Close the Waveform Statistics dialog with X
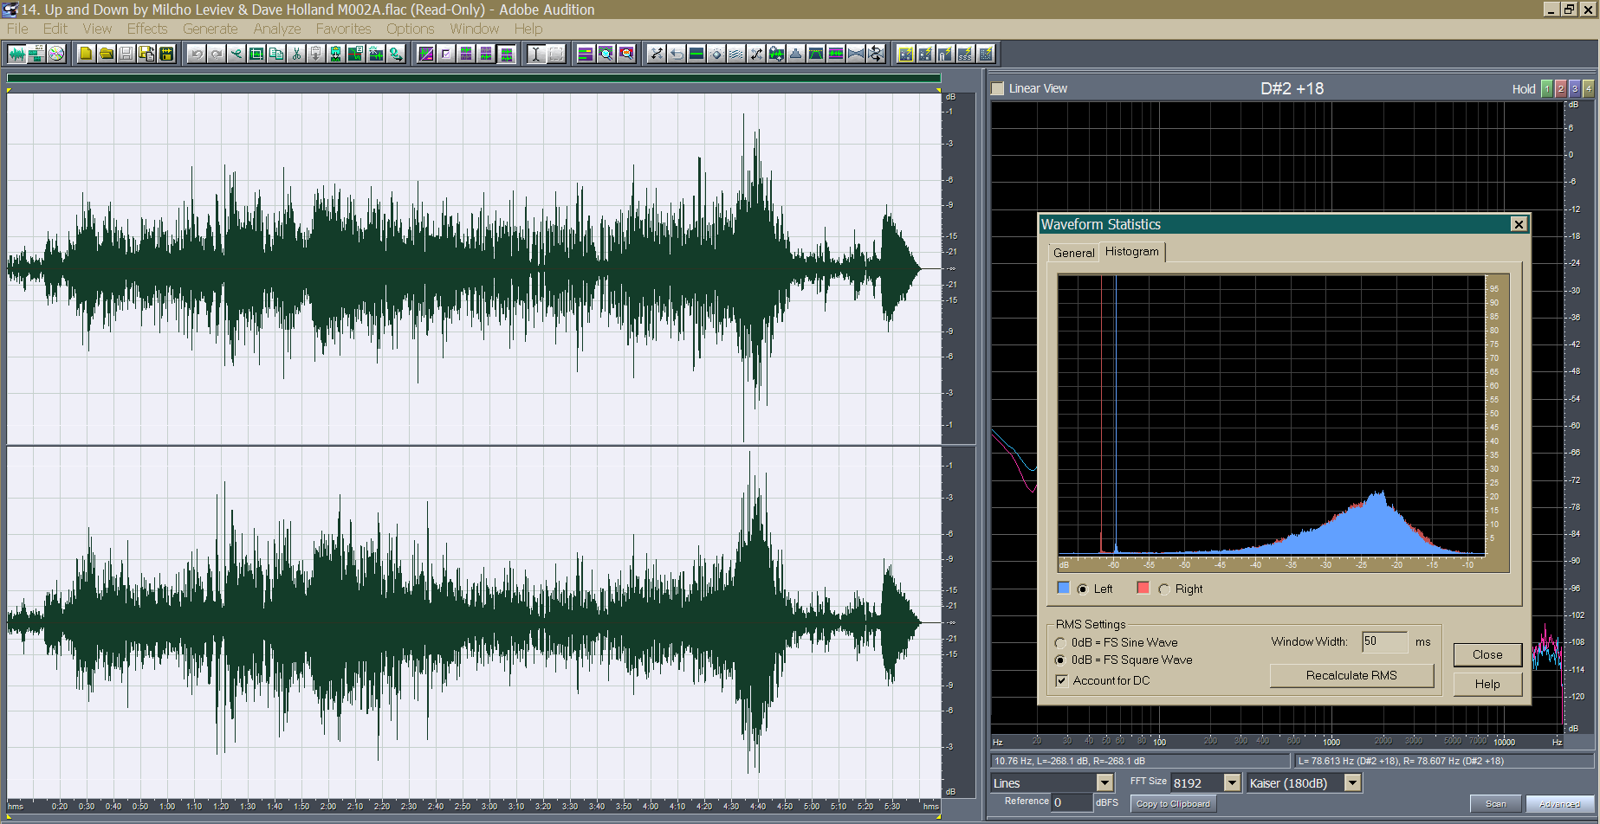This screenshot has height=824, width=1600. point(1519,224)
